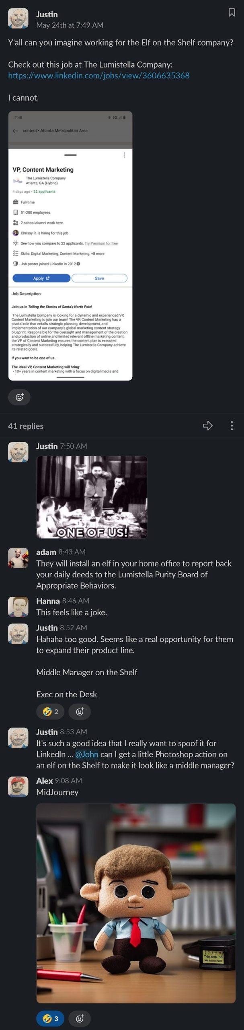Screen dimensions: 244x1030
Task: Forward the thread using the share arrow
Action: point(207,426)
